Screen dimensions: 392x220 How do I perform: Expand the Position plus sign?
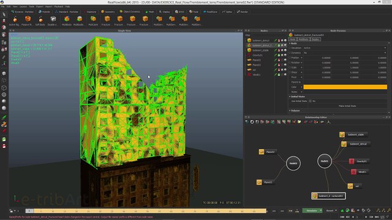301,58
